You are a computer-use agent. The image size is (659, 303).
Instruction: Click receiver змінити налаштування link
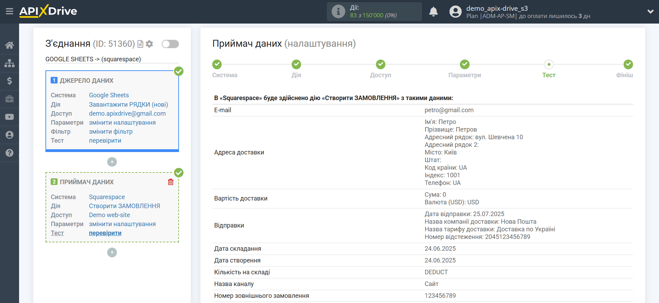[122, 224]
